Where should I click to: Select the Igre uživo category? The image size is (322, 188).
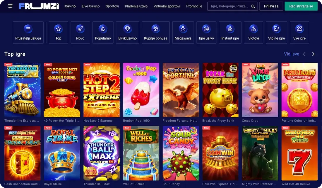(206, 33)
